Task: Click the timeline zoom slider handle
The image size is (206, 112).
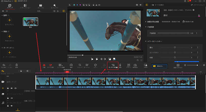Action: [197, 65]
